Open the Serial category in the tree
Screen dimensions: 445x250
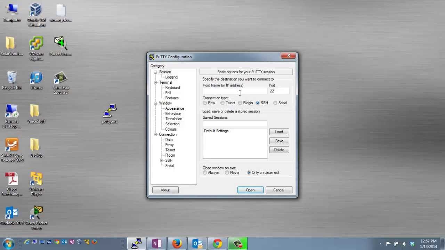(x=169, y=166)
